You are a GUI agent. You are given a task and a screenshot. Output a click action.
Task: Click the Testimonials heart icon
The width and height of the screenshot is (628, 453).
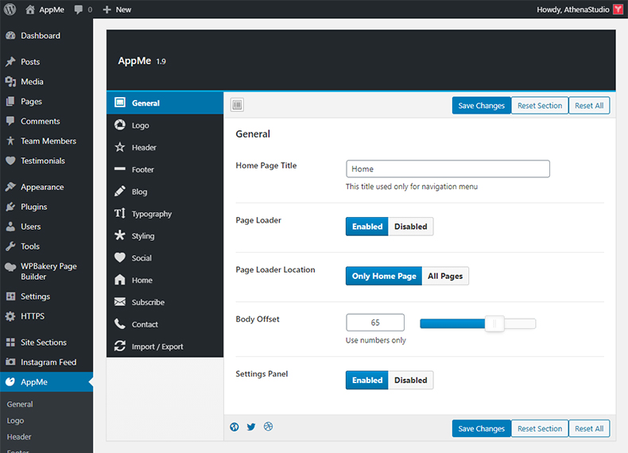coord(10,161)
